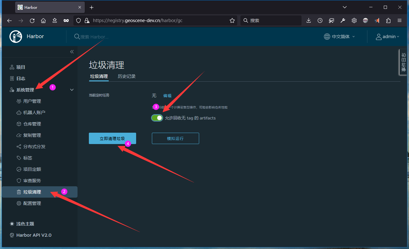Image resolution: width=409 pixels, height=249 pixels.
Task: Bookmark the page with the star icon
Action: [232, 20]
